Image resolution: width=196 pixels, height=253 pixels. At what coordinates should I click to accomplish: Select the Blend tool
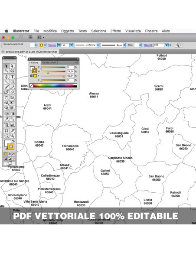coord(13,119)
